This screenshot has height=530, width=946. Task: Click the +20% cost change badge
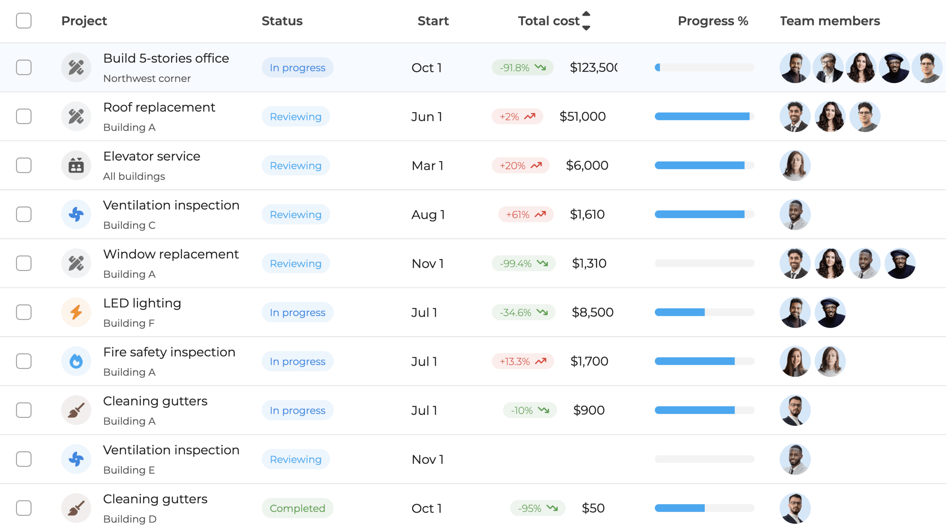[520, 165]
